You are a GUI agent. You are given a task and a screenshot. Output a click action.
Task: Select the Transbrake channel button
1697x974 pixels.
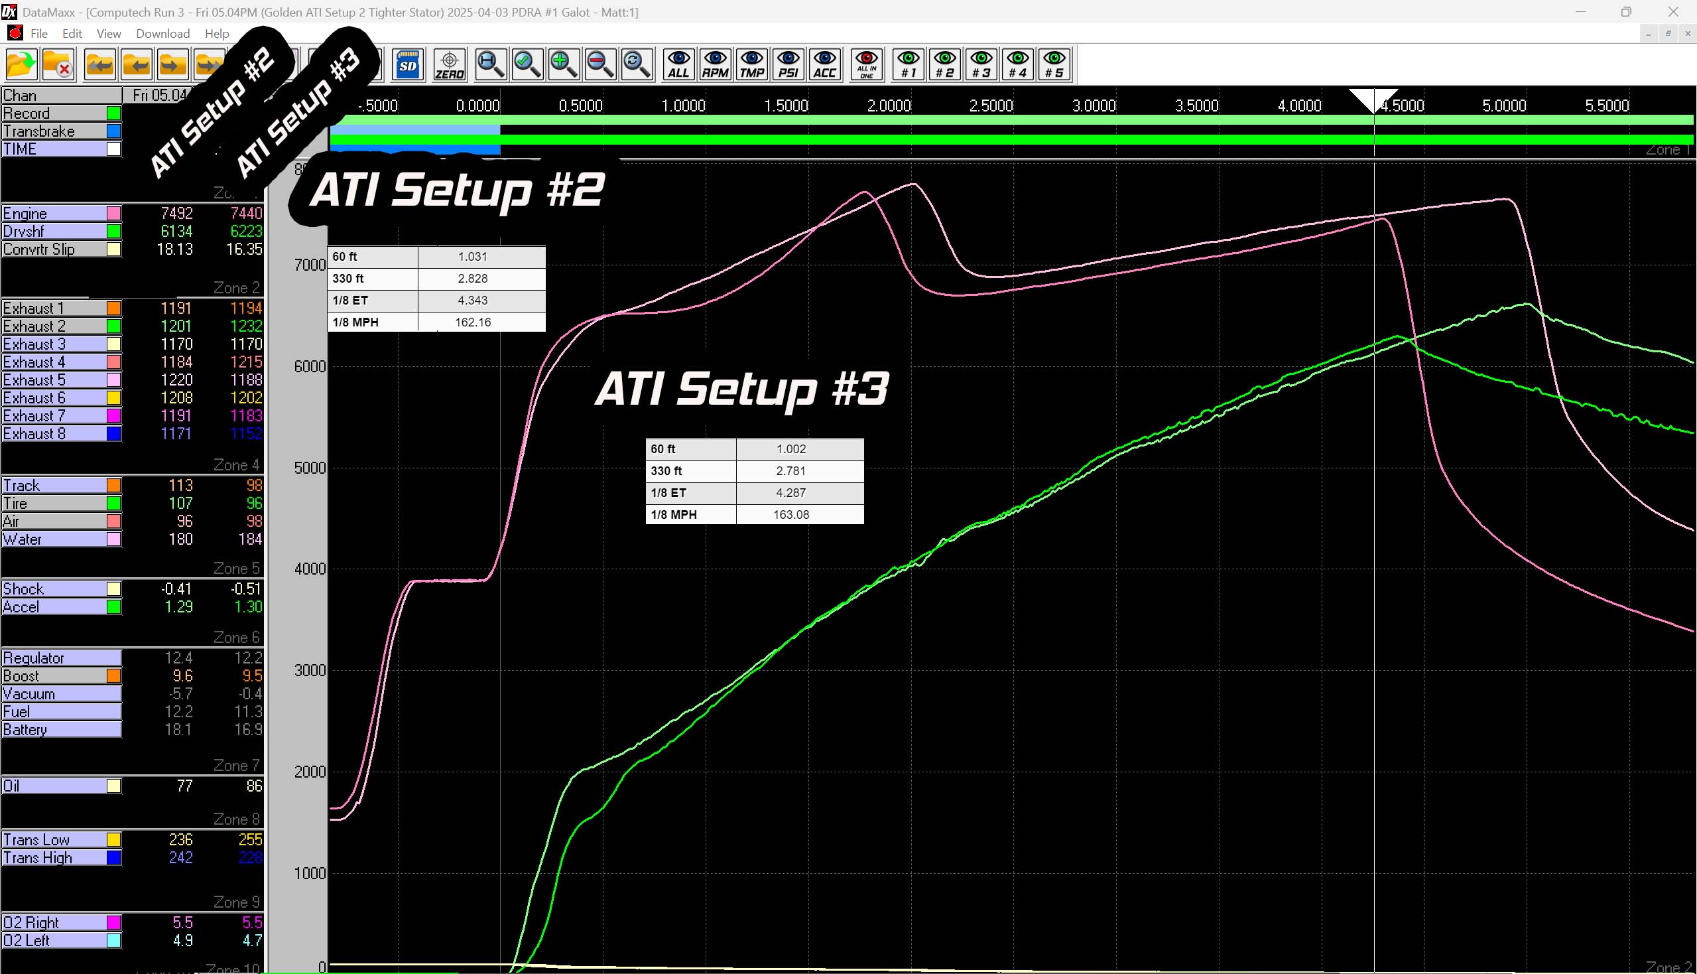[62, 131]
